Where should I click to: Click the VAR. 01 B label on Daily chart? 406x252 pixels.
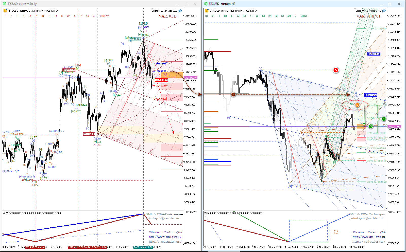[167, 16]
